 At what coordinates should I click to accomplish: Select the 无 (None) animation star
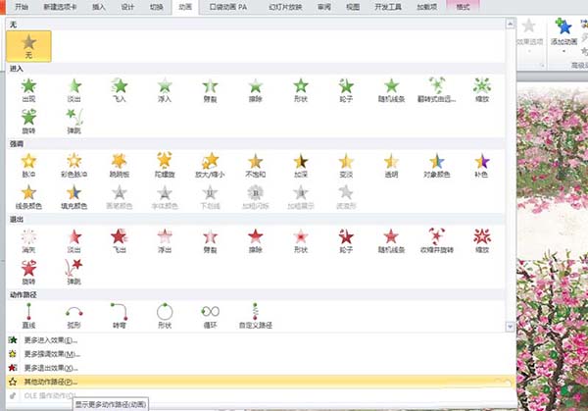coord(28,46)
